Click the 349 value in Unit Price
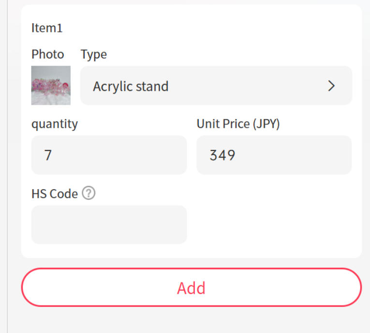370x333 pixels. point(222,155)
